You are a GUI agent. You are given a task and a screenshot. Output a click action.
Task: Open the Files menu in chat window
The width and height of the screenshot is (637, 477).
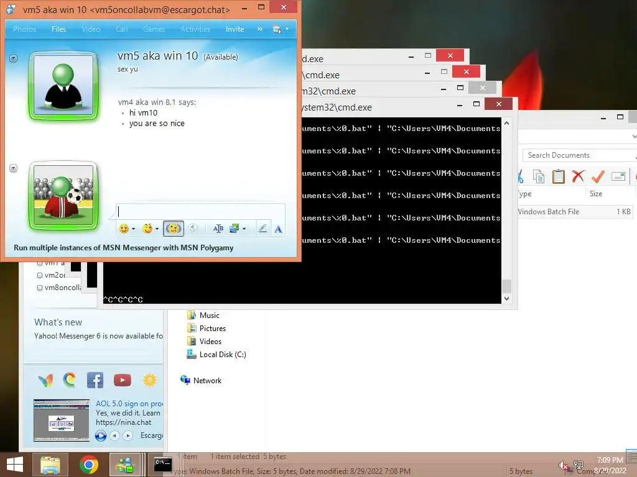(x=59, y=29)
